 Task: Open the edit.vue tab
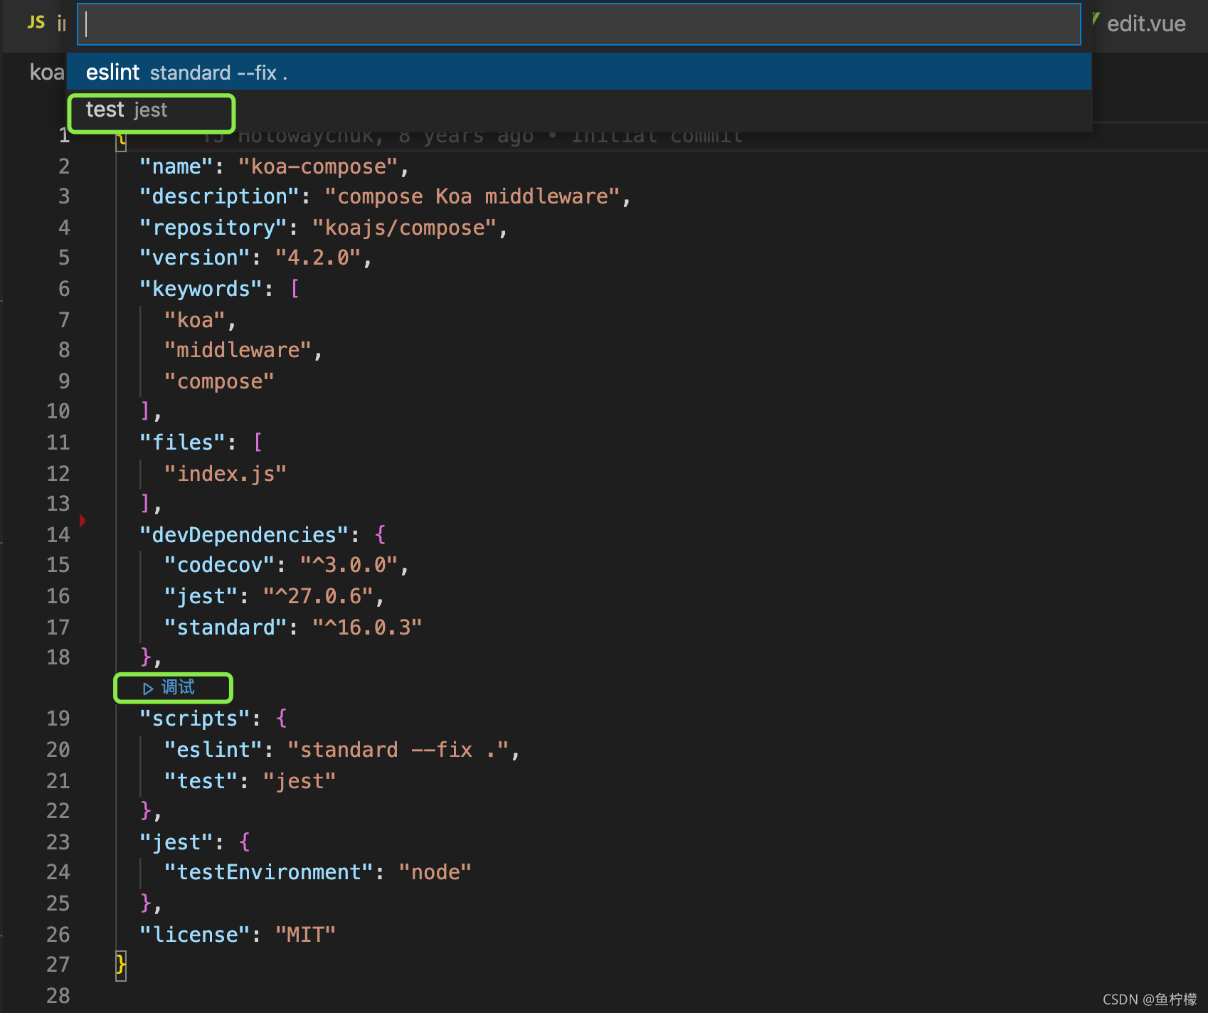pos(1146,23)
